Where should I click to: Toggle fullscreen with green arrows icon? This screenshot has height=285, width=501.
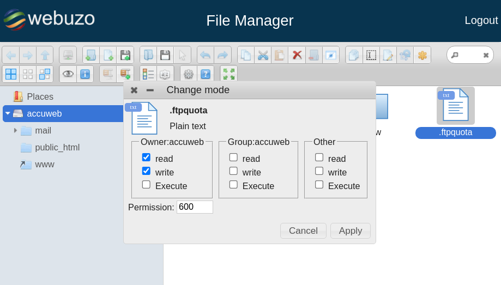tap(229, 74)
